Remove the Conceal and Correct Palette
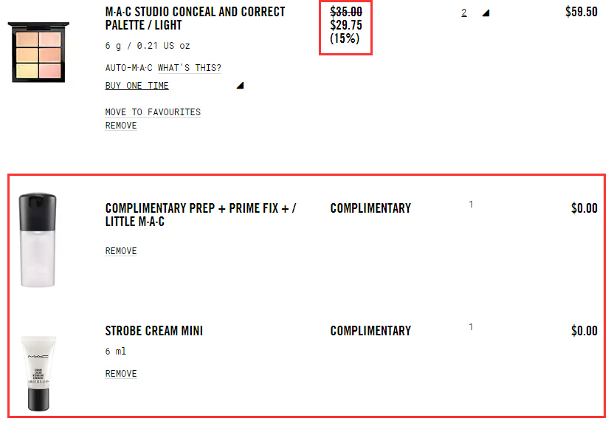This screenshot has height=421, width=611. click(121, 126)
